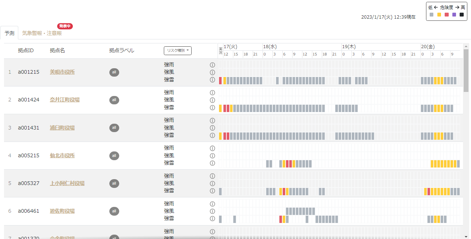Viewport: 471px width, 239px height.
Task: Click the all label badge for 奈井江町役場
Action: pyautogui.click(x=114, y=100)
